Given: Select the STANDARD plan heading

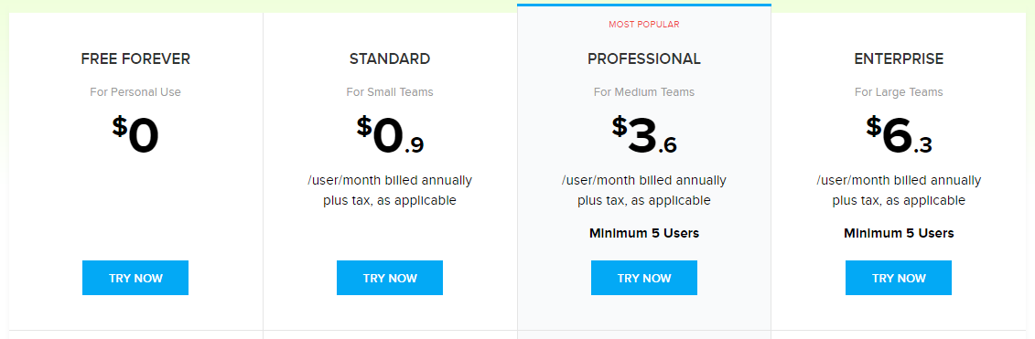Looking at the screenshot, I should 390,58.
